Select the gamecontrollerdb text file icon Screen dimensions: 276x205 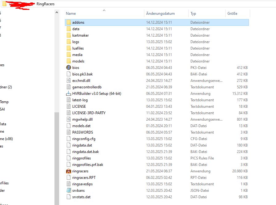click(69, 87)
